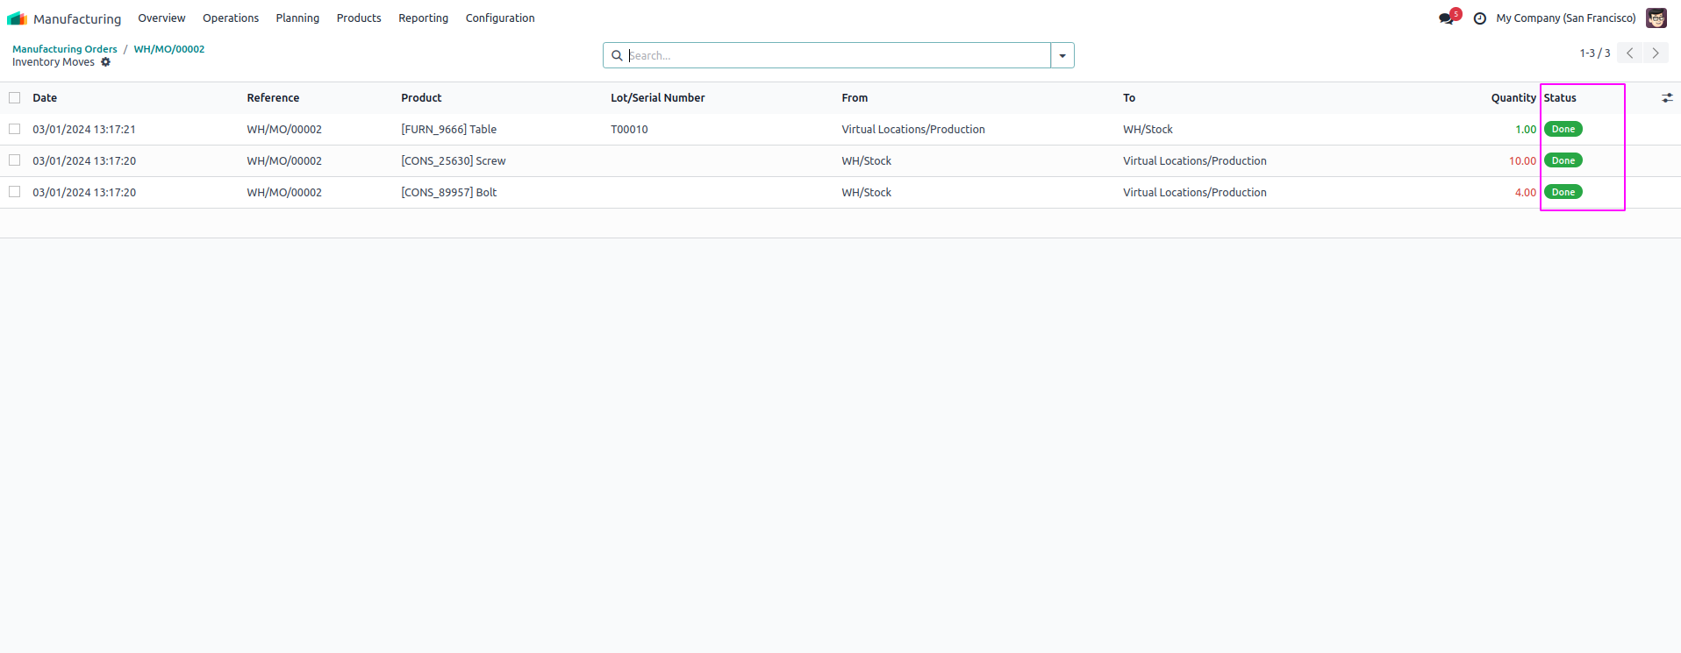Select the checkbox for the Screw row
The height and width of the screenshot is (653, 1681).
[15, 160]
